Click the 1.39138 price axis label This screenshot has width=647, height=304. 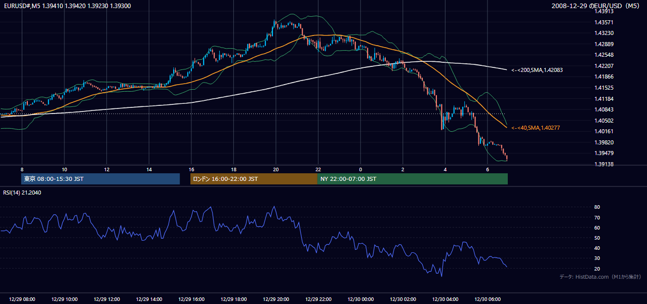pyautogui.click(x=605, y=164)
